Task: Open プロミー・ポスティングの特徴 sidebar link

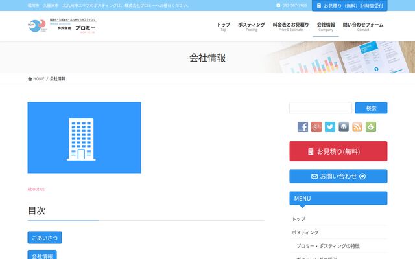Action: pyautogui.click(x=328, y=246)
